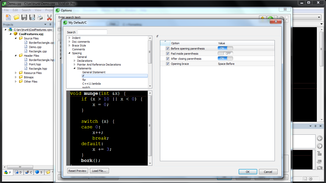Image resolution: width=326 pixels, height=183 pixels.
Task: Click the Projects panel pin icon
Action: click(x=50, y=24)
